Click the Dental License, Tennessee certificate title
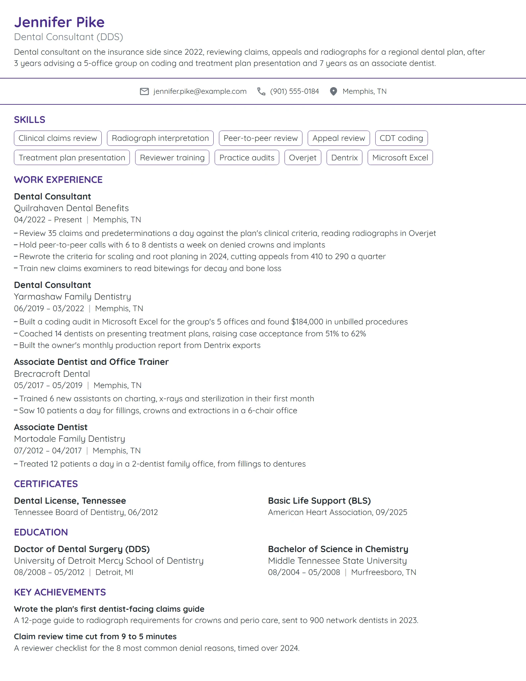This screenshot has height=681, width=526. tap(70, 501)
